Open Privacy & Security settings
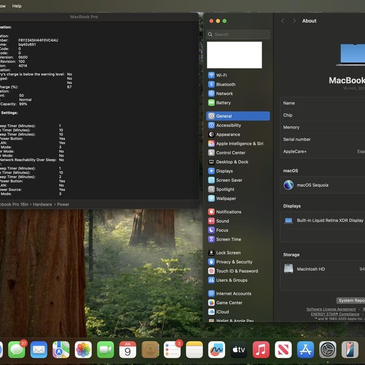The width and height of the screenshot is (365, 365). pyautogui.click(x=234, y=262)
